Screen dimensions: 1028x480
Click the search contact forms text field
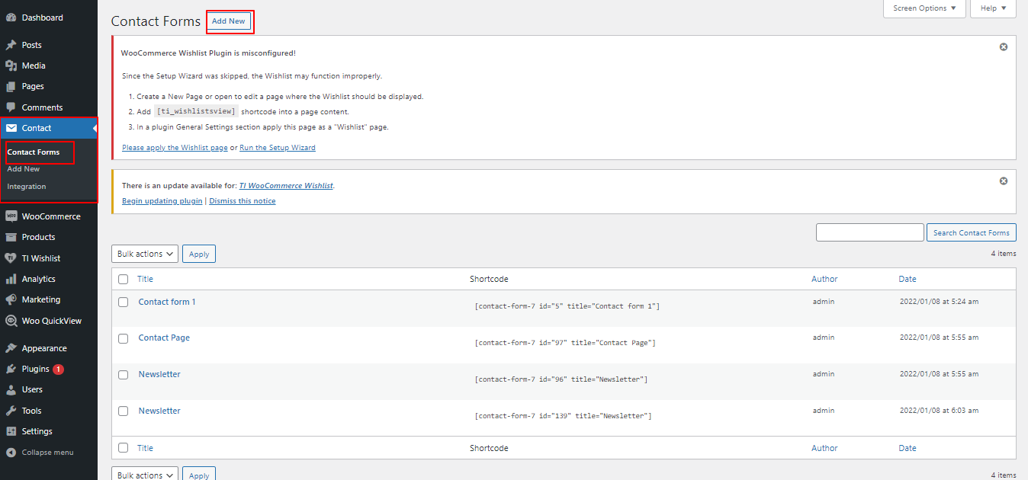pos(869,232)
